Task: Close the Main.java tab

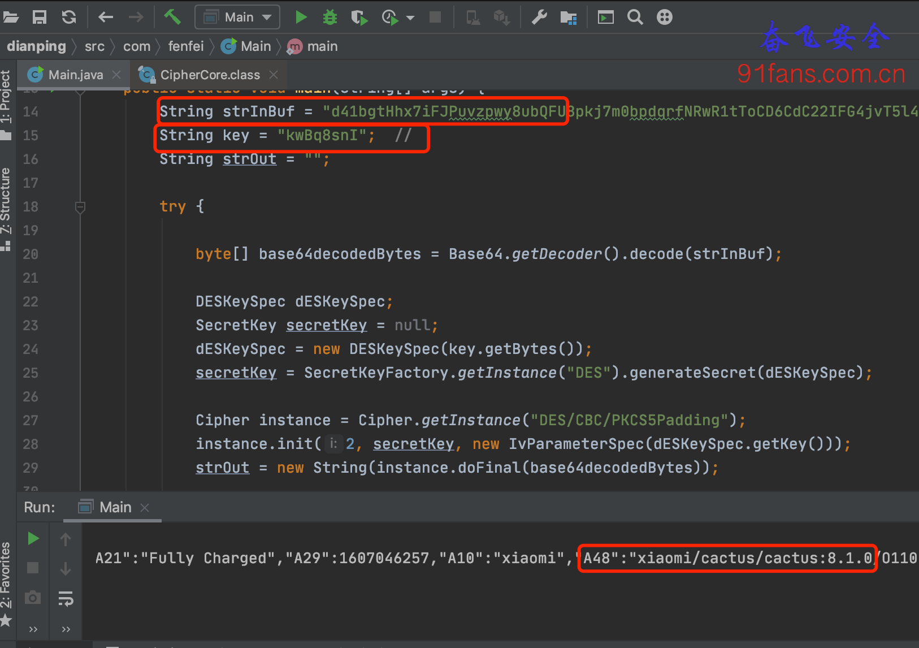Action: pos(116,75)
